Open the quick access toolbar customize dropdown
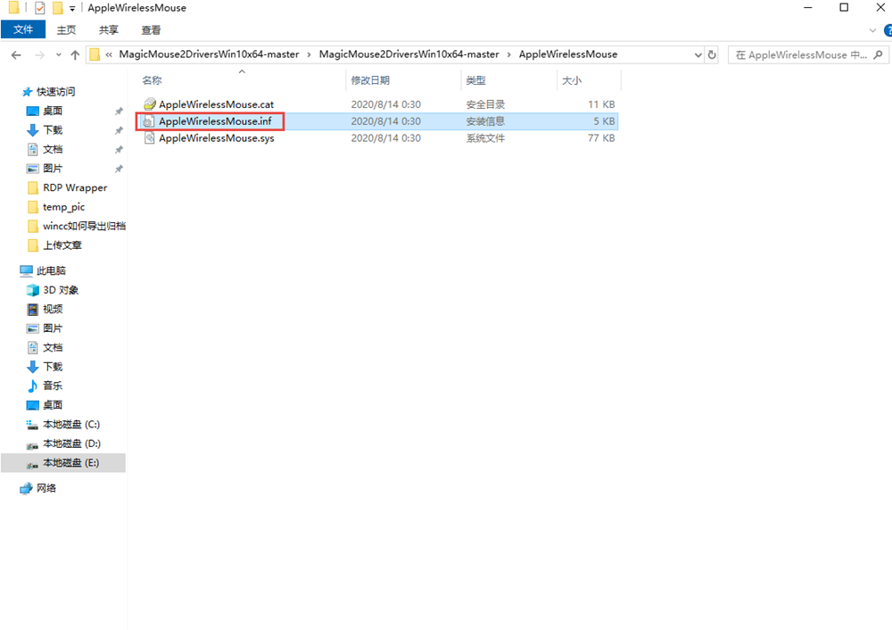Viewport: 892px width, 630px height. click(72, 8)
